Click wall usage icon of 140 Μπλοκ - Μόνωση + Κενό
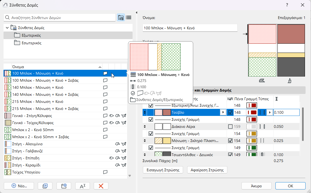311x193 pixels. (105, 87)
